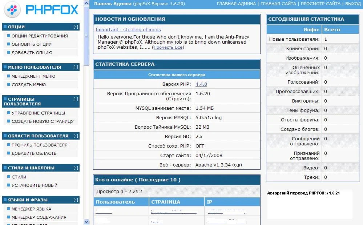Click Apache v1.3.34 (cgi) value

pyautogui.click(x=218, y=165)
